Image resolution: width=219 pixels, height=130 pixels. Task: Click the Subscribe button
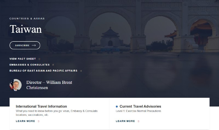[25, 45]
